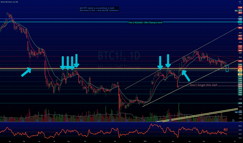Click the green 16570 price tag
Viewport: 243px width, 143px height.
point(240,103)
